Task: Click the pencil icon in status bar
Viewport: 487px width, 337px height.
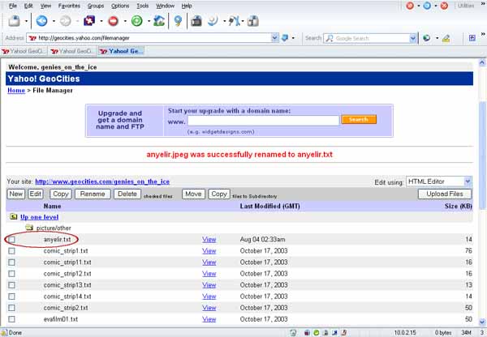Action: coord(343,333)
